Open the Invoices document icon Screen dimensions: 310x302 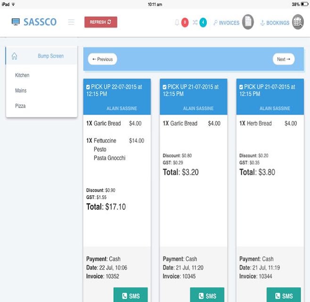[x=248, y=22]
